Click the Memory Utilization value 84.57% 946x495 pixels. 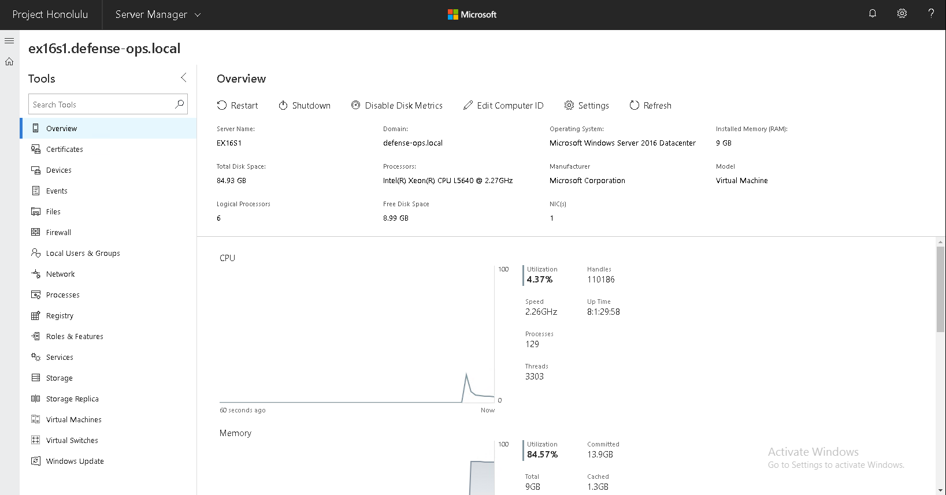(x=542, y=455)
